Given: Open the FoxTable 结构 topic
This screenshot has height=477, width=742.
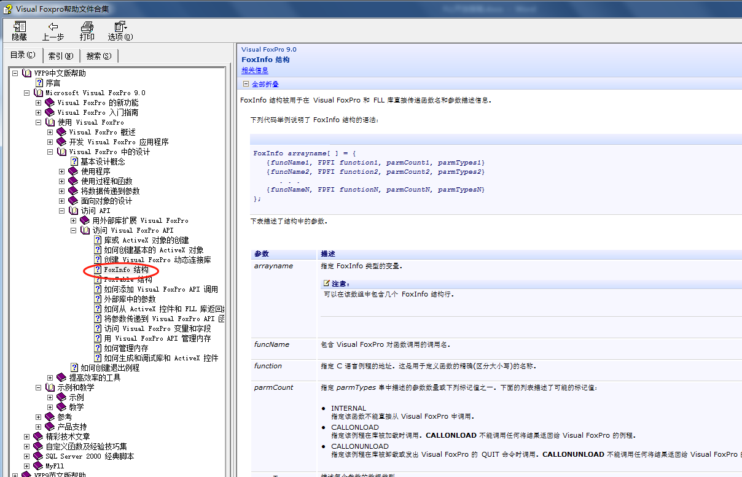Looking at the screenshot, I should [x=128, y=279].
